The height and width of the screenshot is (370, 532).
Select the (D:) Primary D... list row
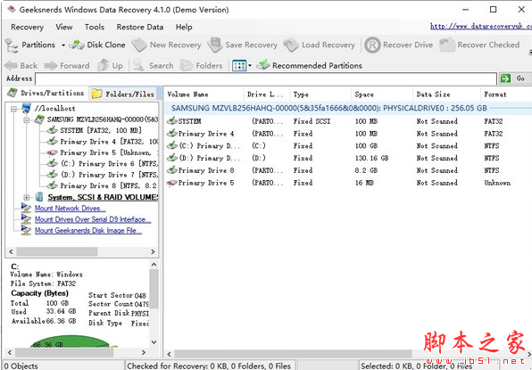coord(348,158)
